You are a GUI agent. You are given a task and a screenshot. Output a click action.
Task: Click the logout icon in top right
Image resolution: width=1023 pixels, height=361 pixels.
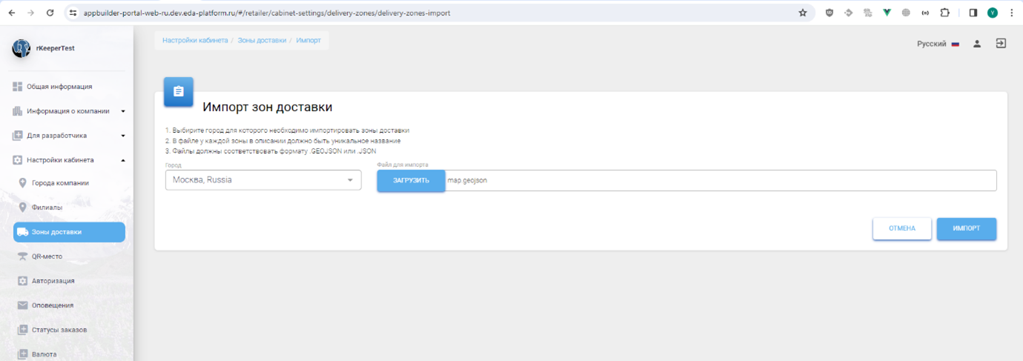click(1001, 44)
